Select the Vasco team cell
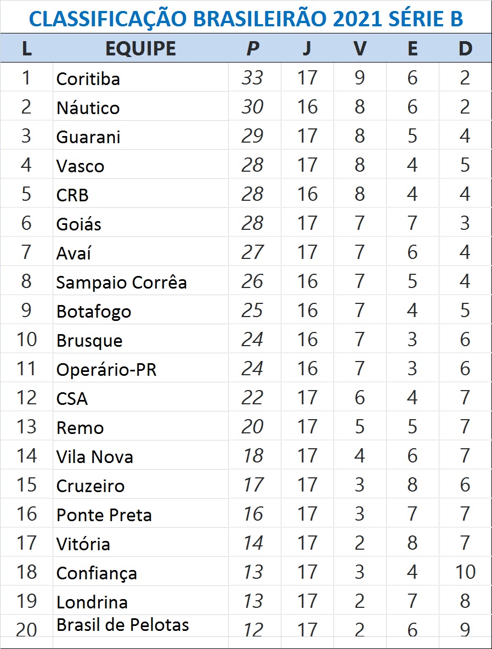The height and width of the screenshot is (649, 492). (81, 166)
